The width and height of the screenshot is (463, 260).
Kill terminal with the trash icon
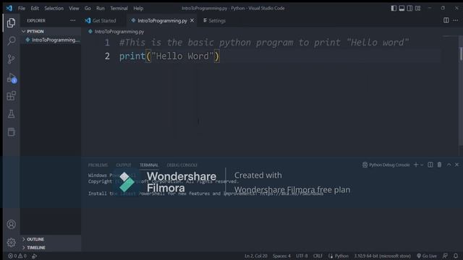[x=439, y=165]
